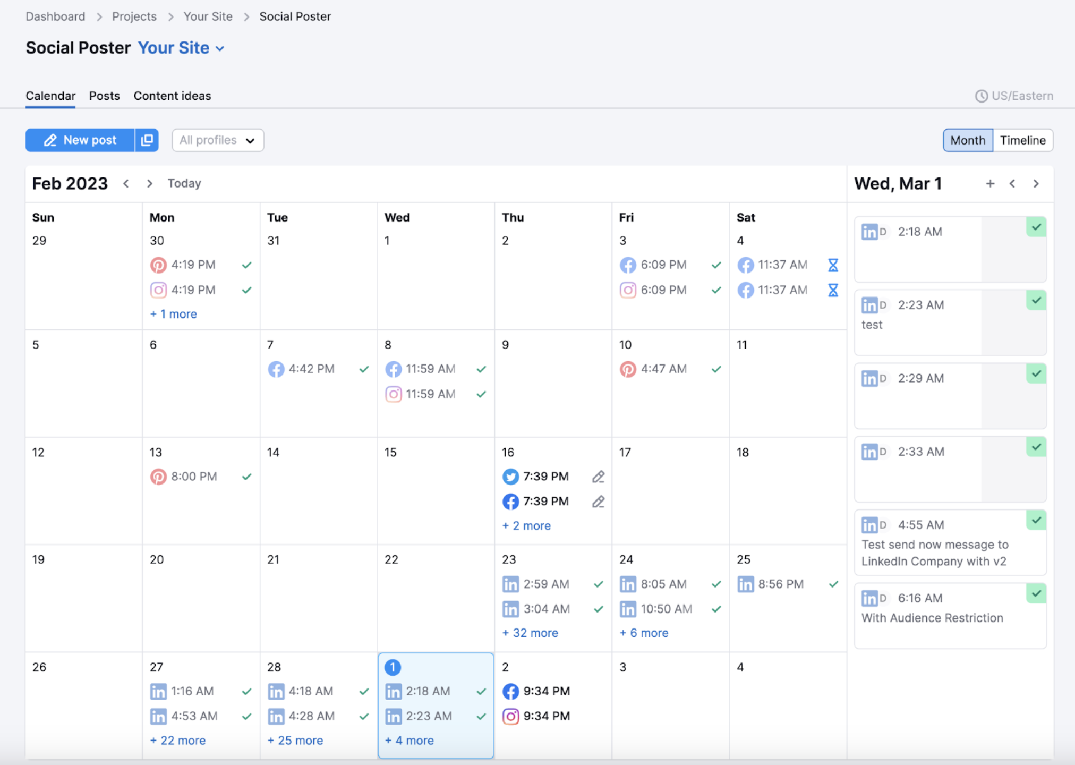
Task: Switch to Timeline view
Action: [1023, 140]
